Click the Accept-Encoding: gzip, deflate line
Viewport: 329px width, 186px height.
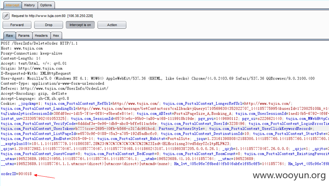pyautogui.click(x=34, y=93)
